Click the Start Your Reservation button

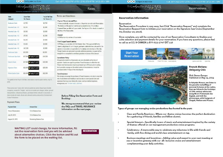[x=132, y=54]
